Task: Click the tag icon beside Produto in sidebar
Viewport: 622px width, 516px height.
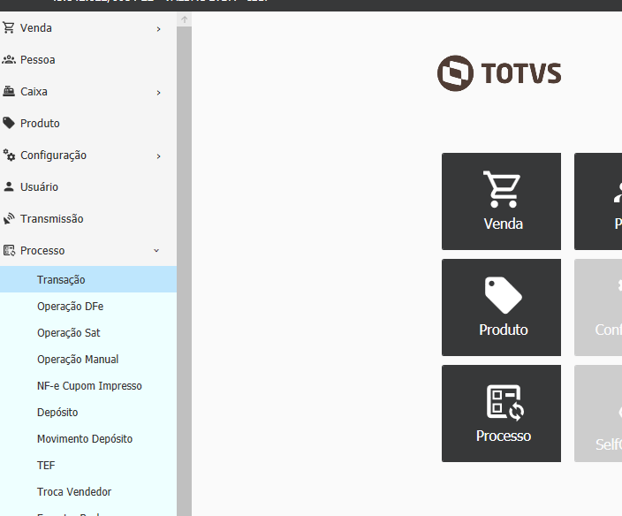Action: tap(8, 123)
